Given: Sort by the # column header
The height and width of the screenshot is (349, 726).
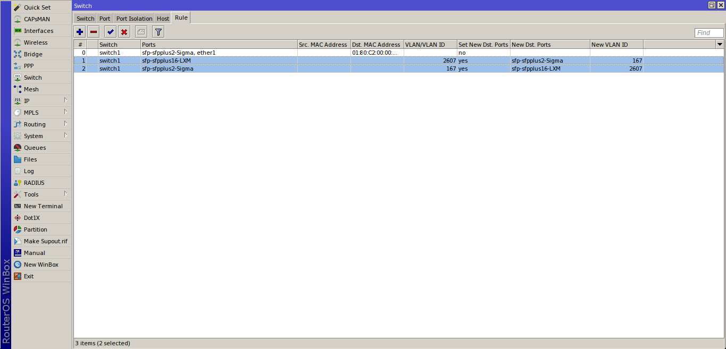Looking at the screenshot, I should [x=80, y=45].
